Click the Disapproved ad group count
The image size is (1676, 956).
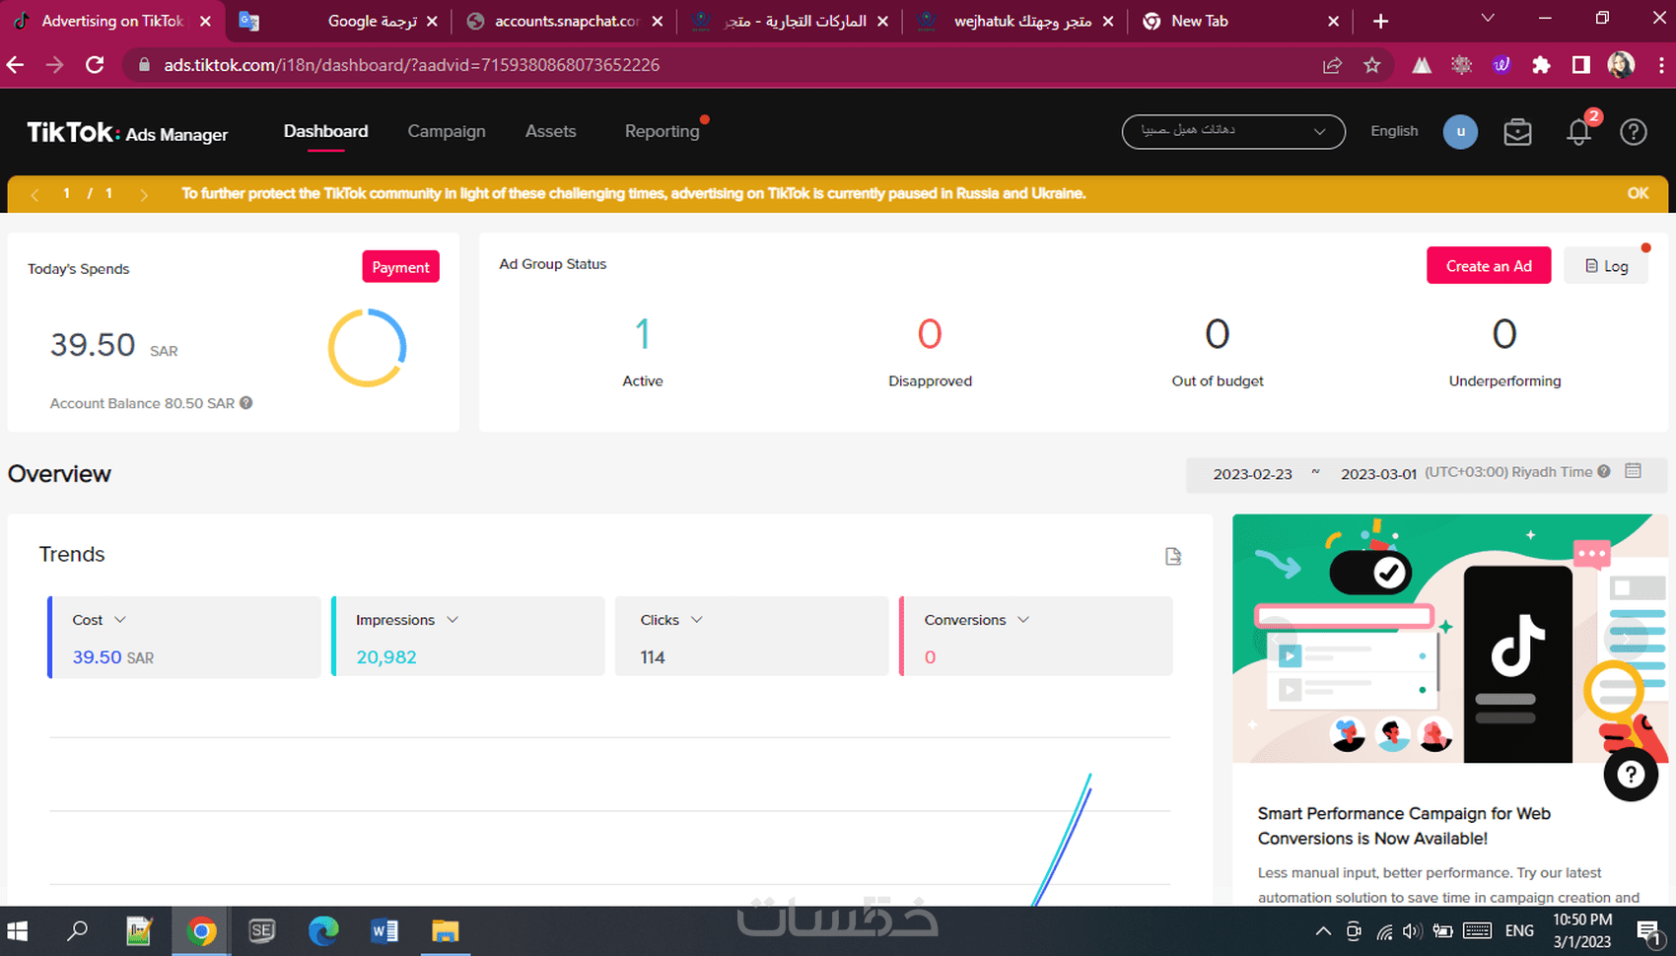pos(930,335)
